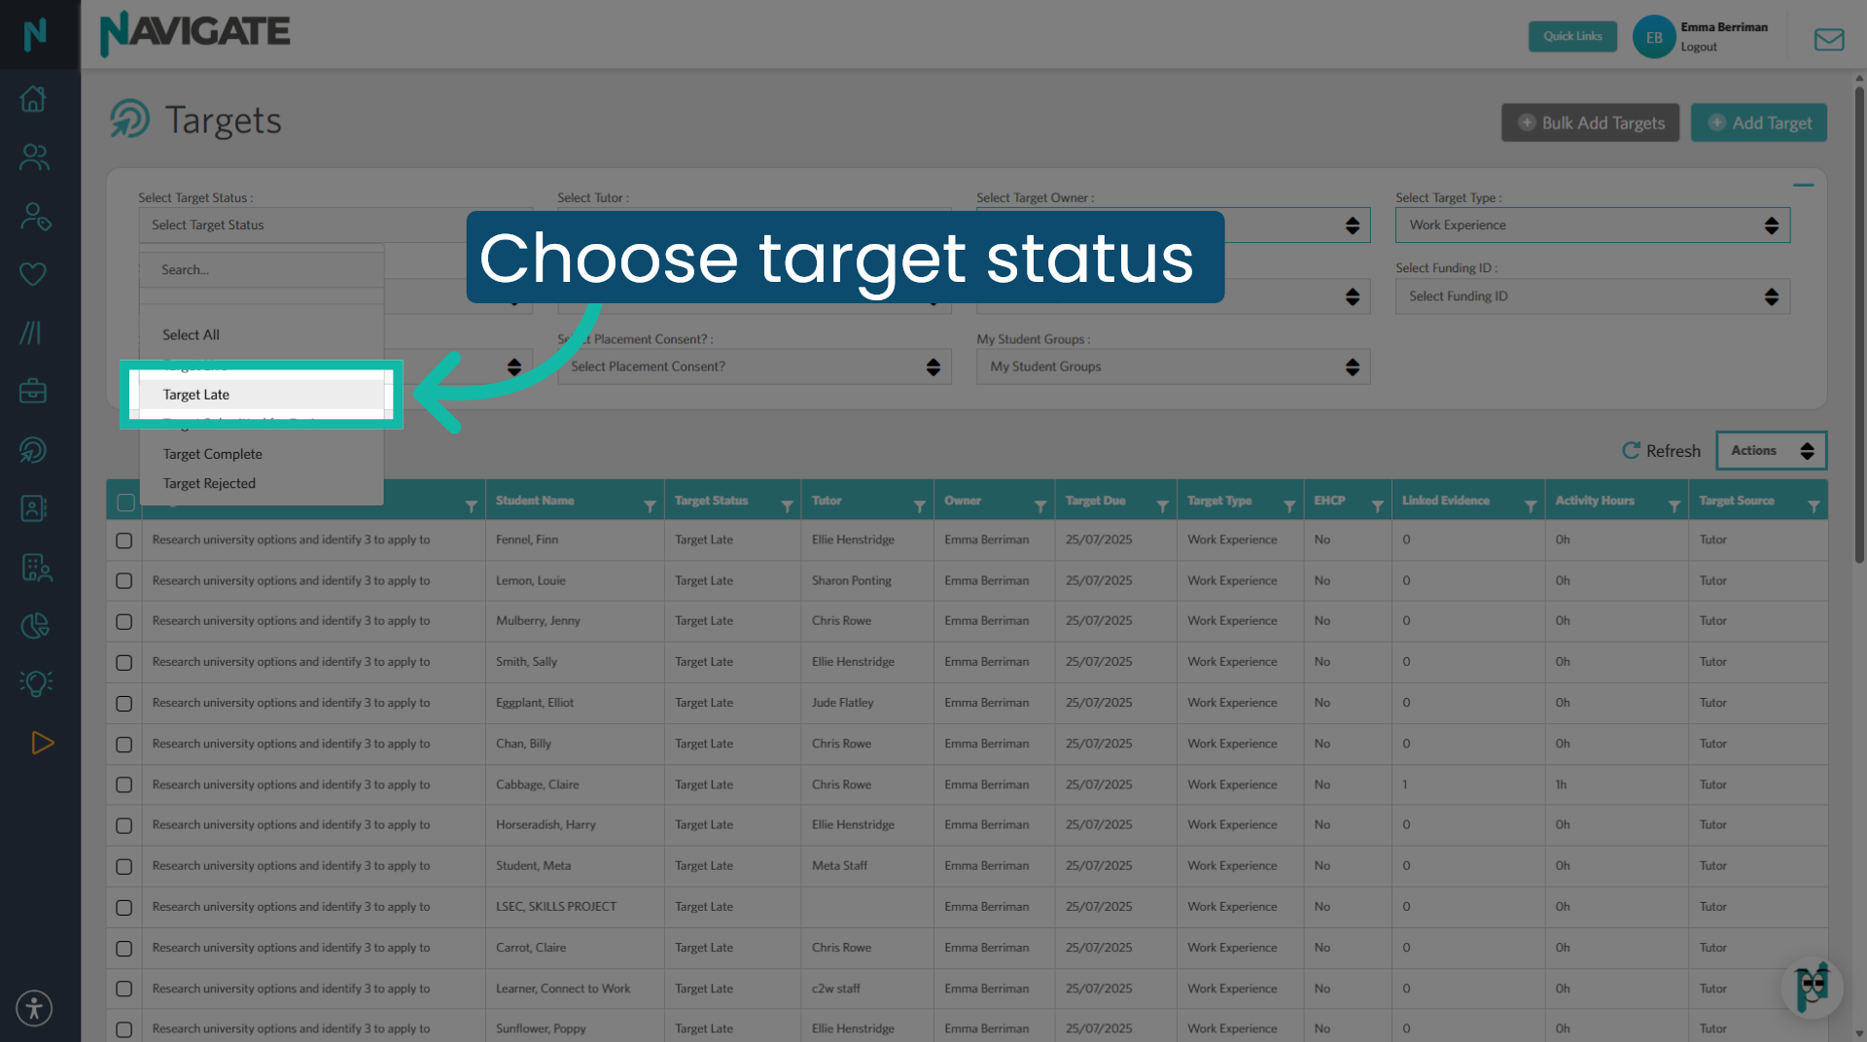The image size is (1867, 1042).
Task: Tick checkbox for Chan, Billy row
Action: click(123, 745)
